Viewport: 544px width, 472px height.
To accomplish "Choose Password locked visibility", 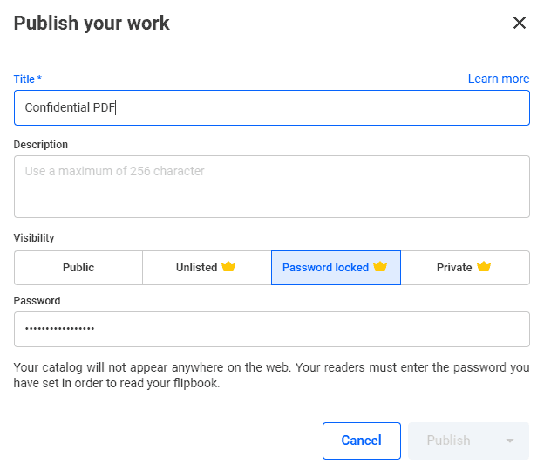I will pos(336,268).
